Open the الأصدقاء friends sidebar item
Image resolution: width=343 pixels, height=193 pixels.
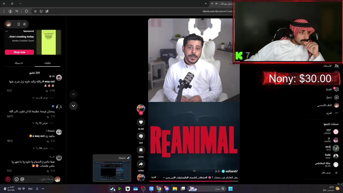pyautogui.click(x=331, y=66)
